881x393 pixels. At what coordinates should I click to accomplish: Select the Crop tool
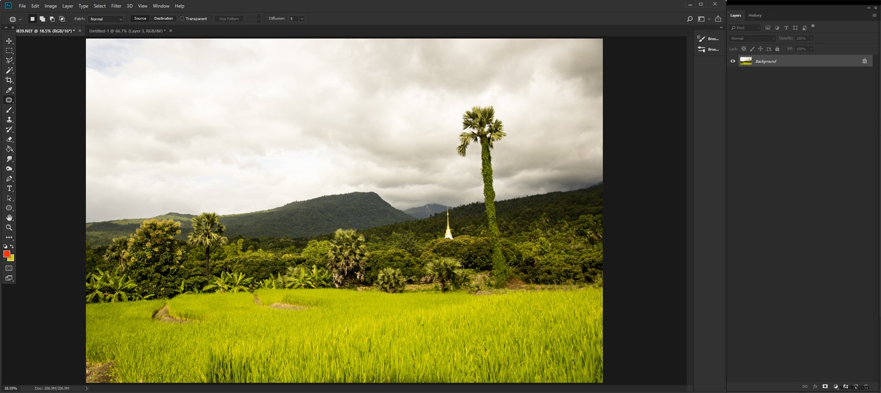9,80
